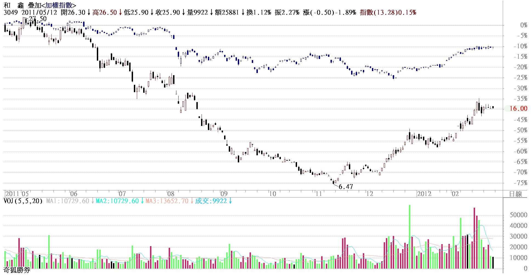Click the turnover rate 換1.12%
This screenshot has height=276, width=531.
(259, 12)
